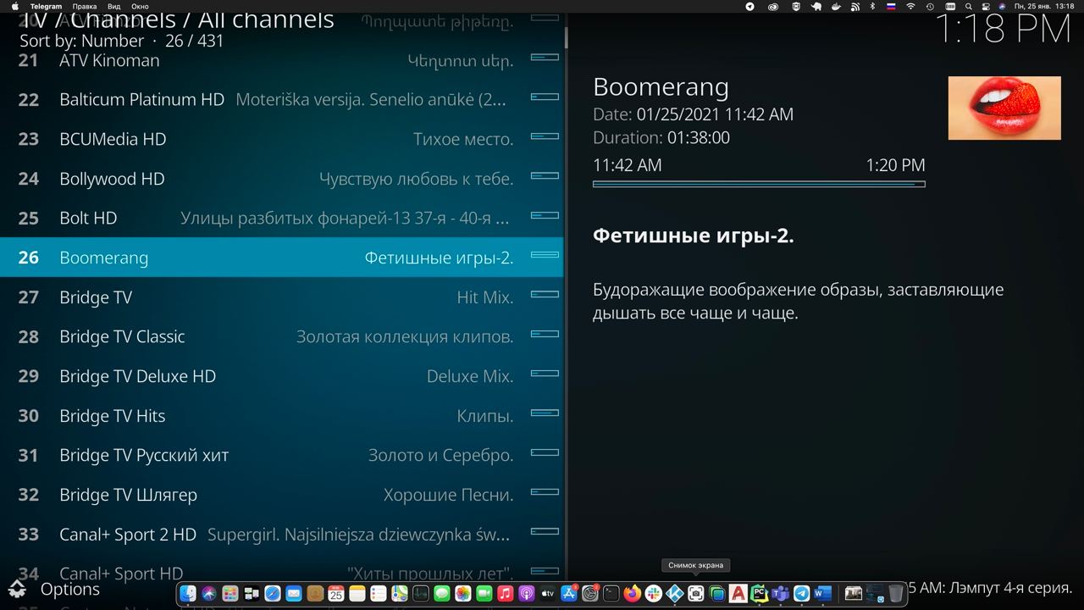Open Control Center in menu bar
This screenshot has height=610, width=1084.
click(x=984, y=6)
